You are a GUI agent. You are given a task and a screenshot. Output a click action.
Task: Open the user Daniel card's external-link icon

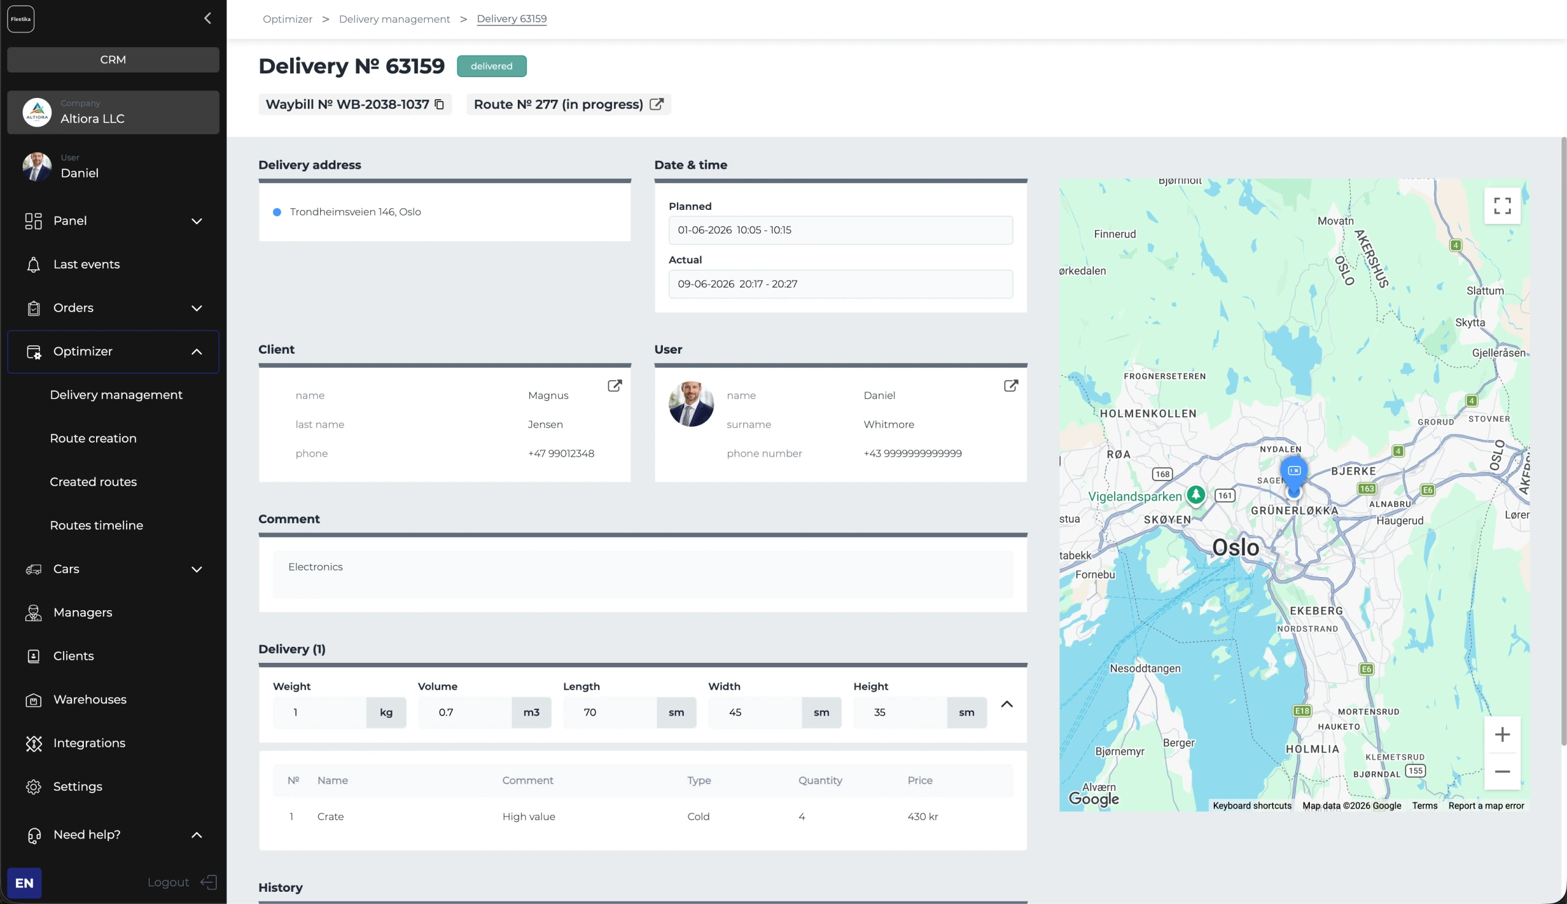pos(1011,386)
